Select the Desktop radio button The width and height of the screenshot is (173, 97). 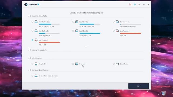(73, 64)
